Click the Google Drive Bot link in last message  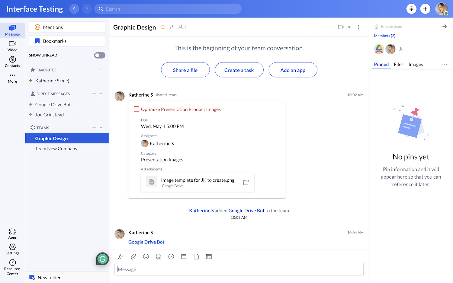click(x=146, y=242)
